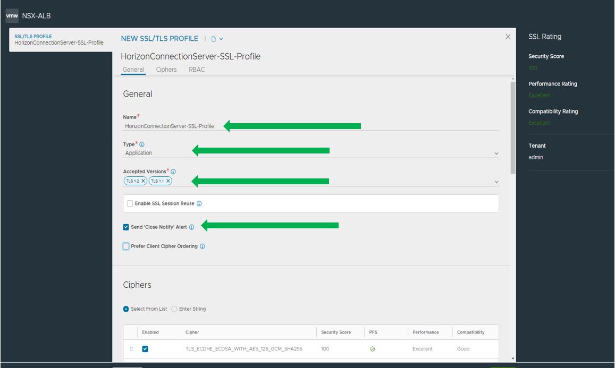Image resolution: width=615 pixels, height=368 pixels.
Task: Close the New SSL/TLS Profile dialog
Action: click(x=508, y=37)
